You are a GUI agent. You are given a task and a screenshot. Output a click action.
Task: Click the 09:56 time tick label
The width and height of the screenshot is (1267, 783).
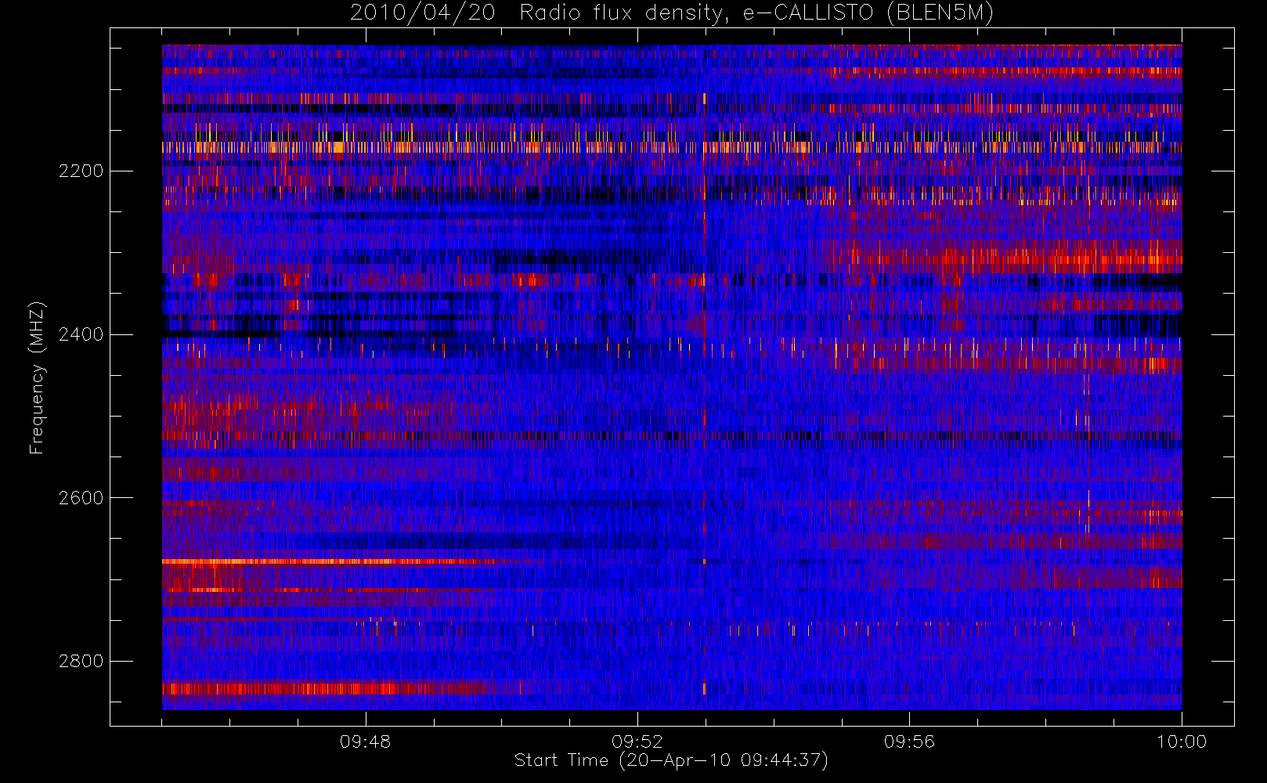[x=909, y=742]
